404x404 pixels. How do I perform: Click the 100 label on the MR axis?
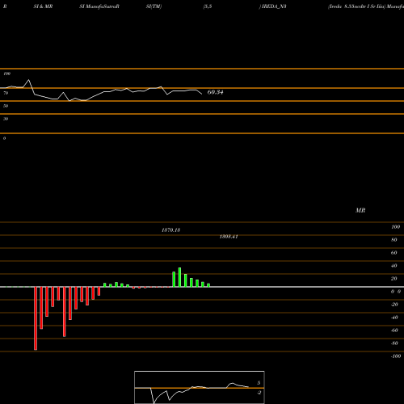click(x=395, y=227)
